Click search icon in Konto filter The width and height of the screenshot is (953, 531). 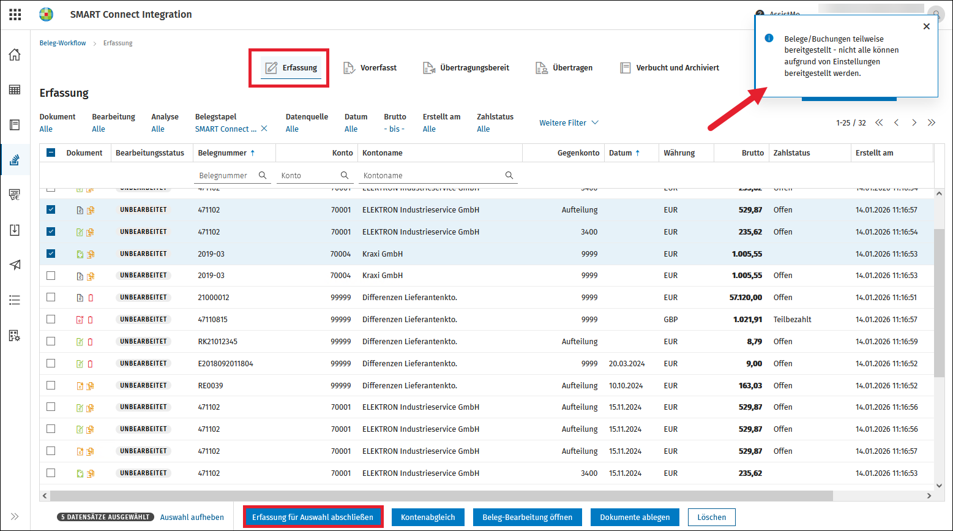coord(345,175)
